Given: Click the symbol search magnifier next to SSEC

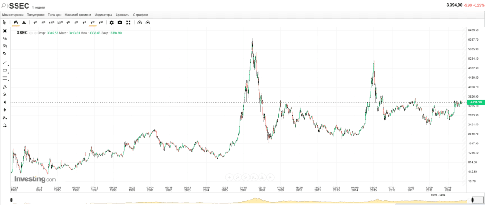Looking at the screenshot, I should pyautogui.click(x=4, y=5).
